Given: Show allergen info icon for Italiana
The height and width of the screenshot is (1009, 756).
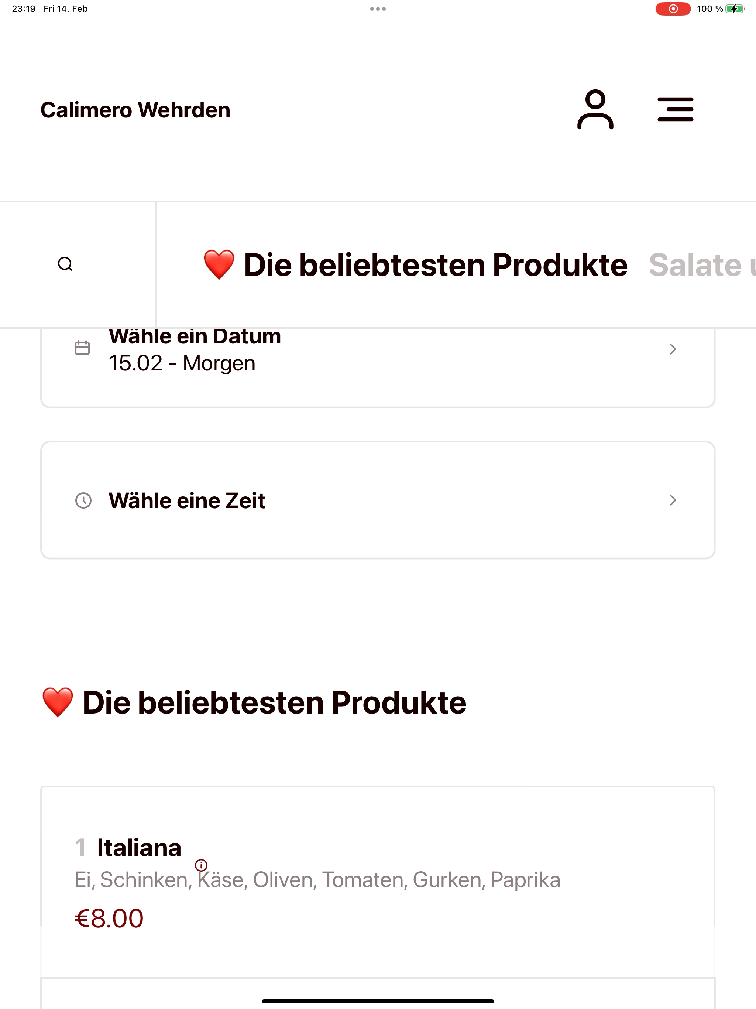Looking at the screenshot, I should coord(201,865).
